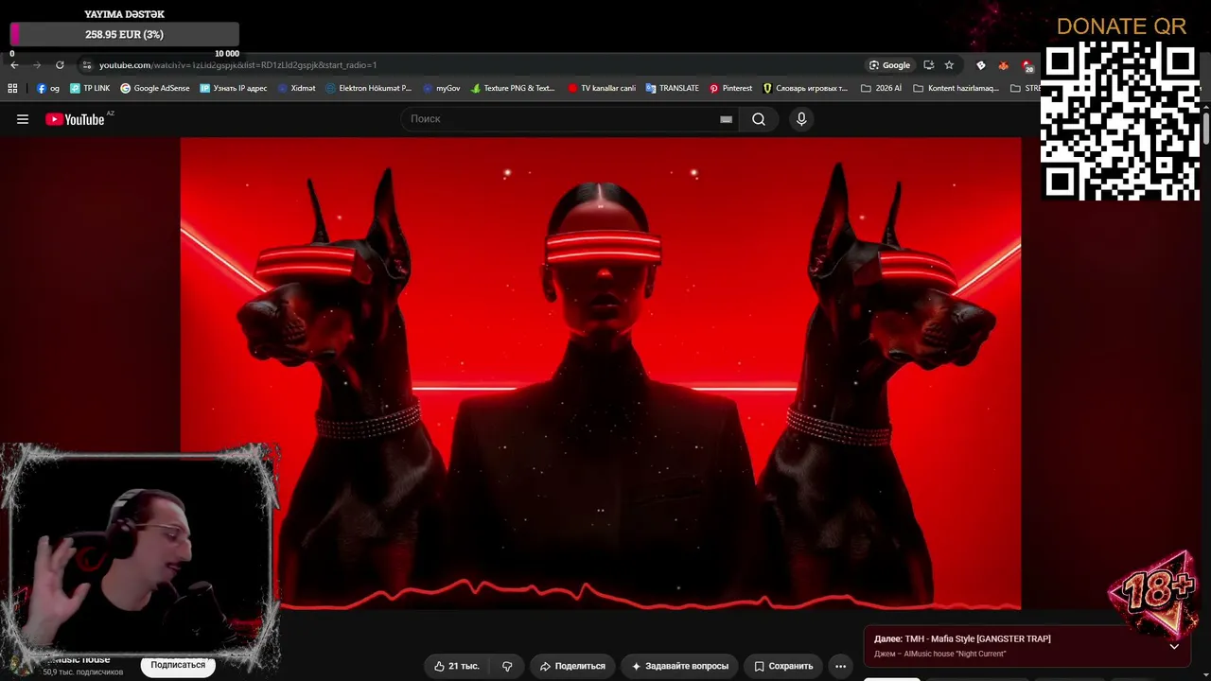Open the Xidmət bookmark
The image size is (1211, 681).
pyautogui.click(x=297, y=89)
